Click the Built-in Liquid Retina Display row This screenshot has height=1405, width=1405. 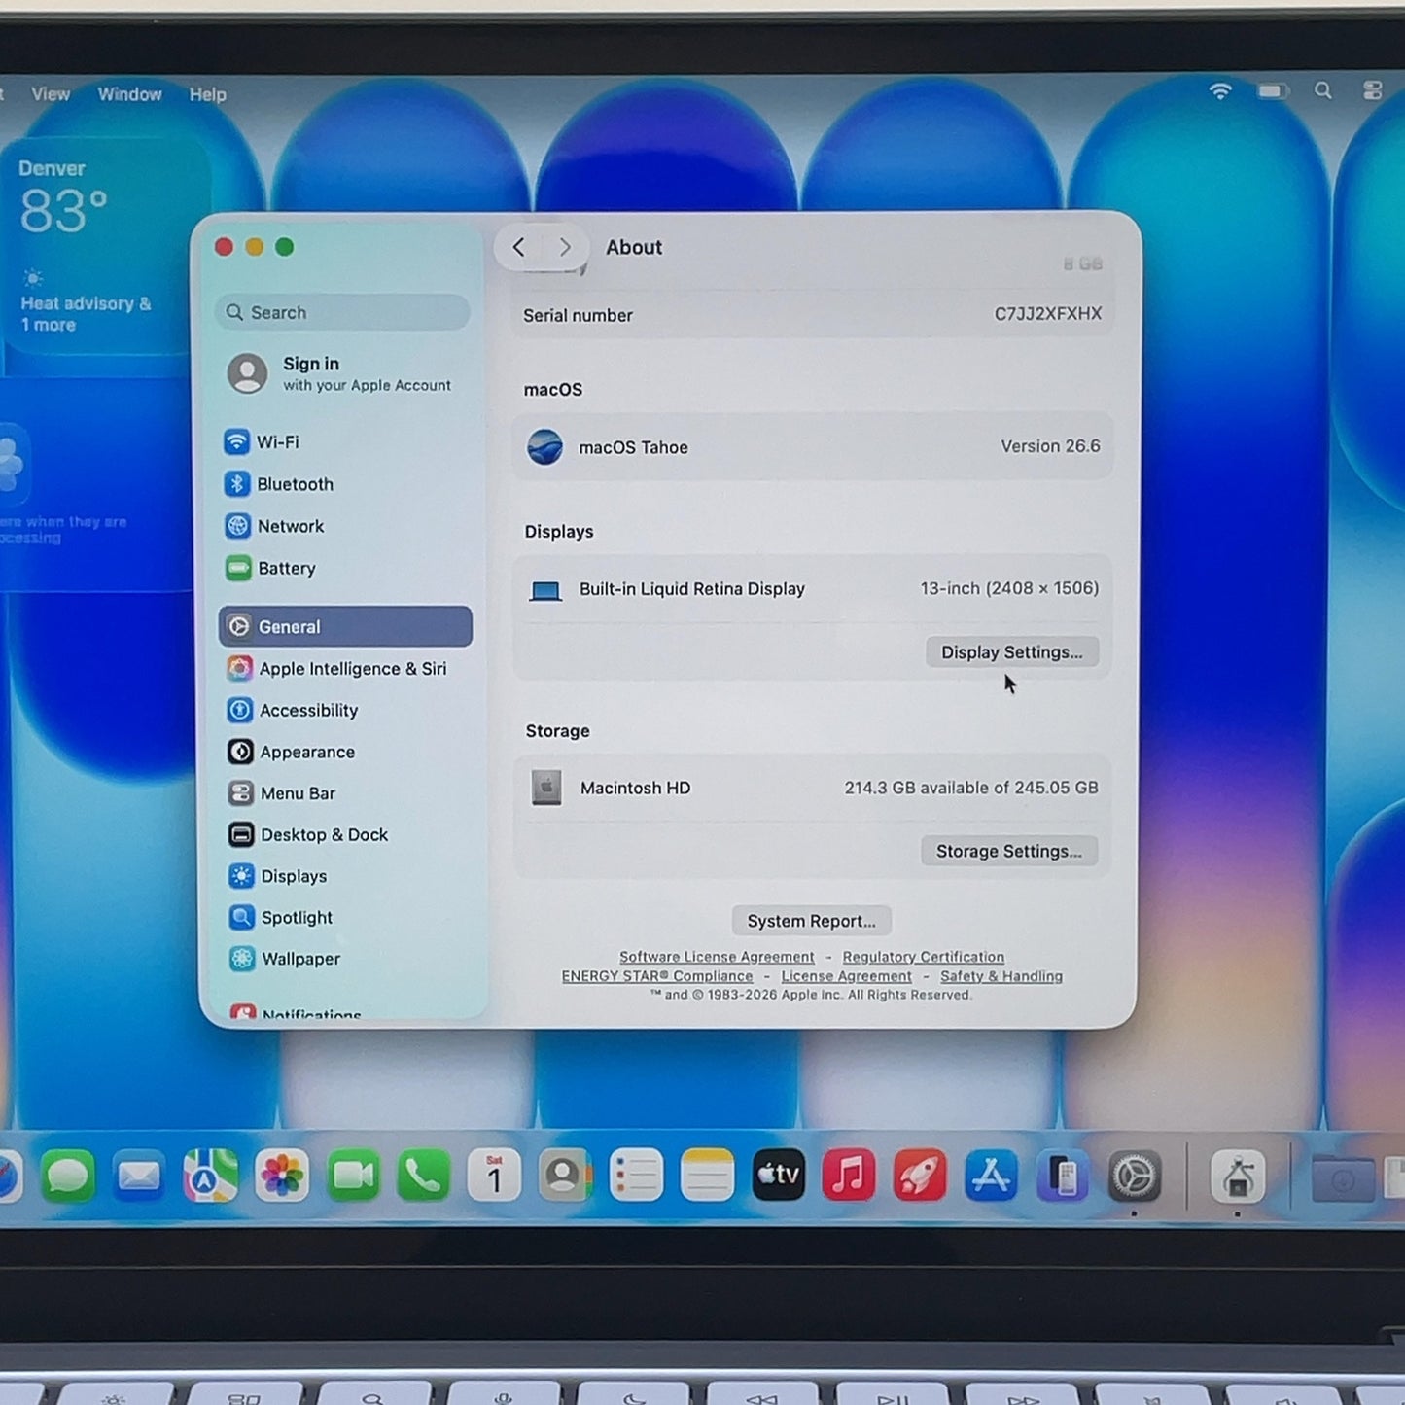pyautogui.click(x=812, y=589)
